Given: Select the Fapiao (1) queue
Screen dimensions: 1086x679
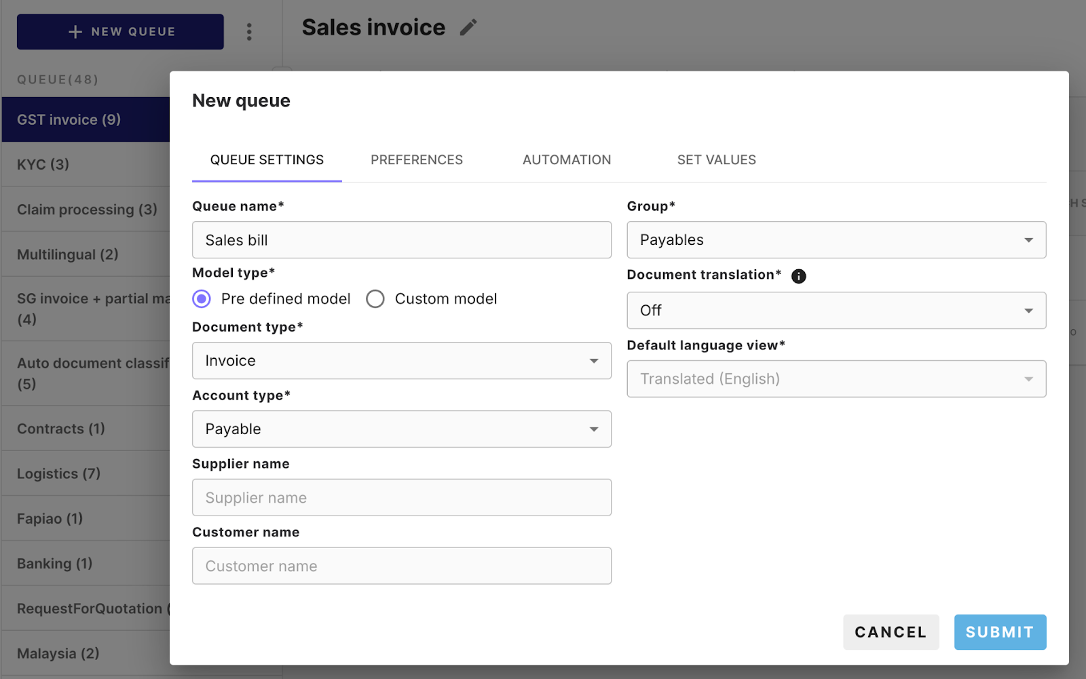Looking at the screenshot, I should [x=86, y=518].
